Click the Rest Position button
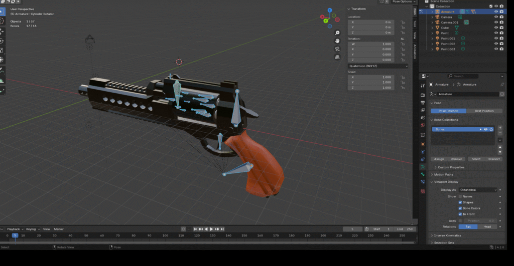 (484, 111)
